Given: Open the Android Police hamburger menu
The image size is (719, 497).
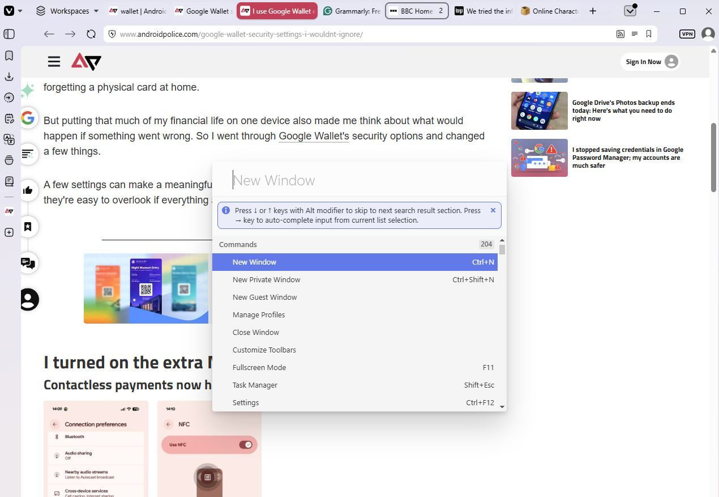Looking at the screenshot, I should [54, 62].
